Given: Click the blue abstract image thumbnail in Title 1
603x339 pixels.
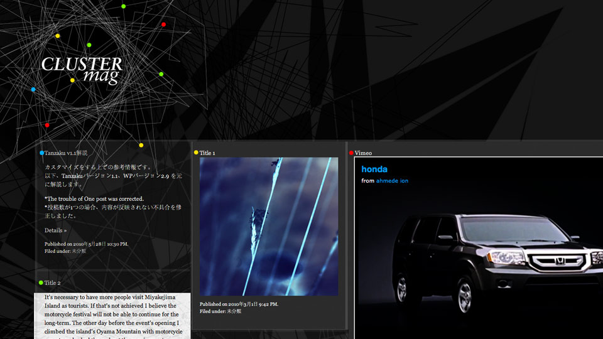Looking at the screenshot, I should [x=269, y=226].
